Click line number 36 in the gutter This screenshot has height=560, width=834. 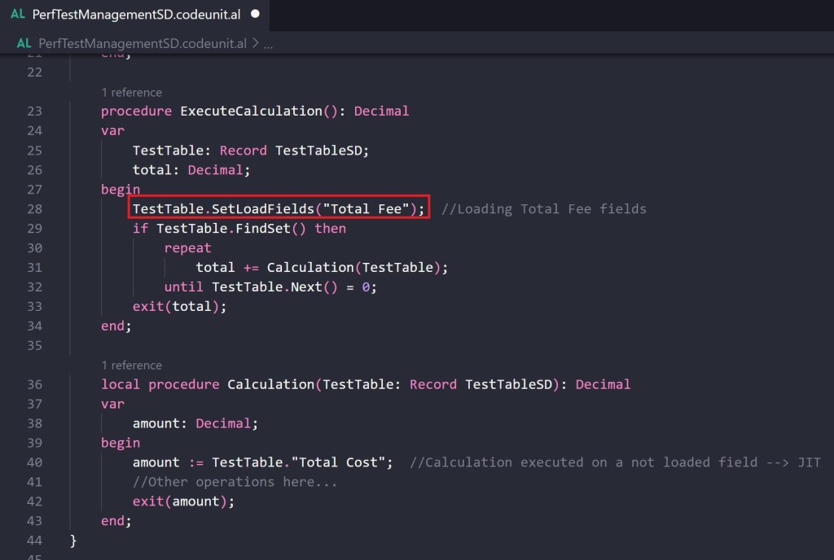(x=34, y=384)
